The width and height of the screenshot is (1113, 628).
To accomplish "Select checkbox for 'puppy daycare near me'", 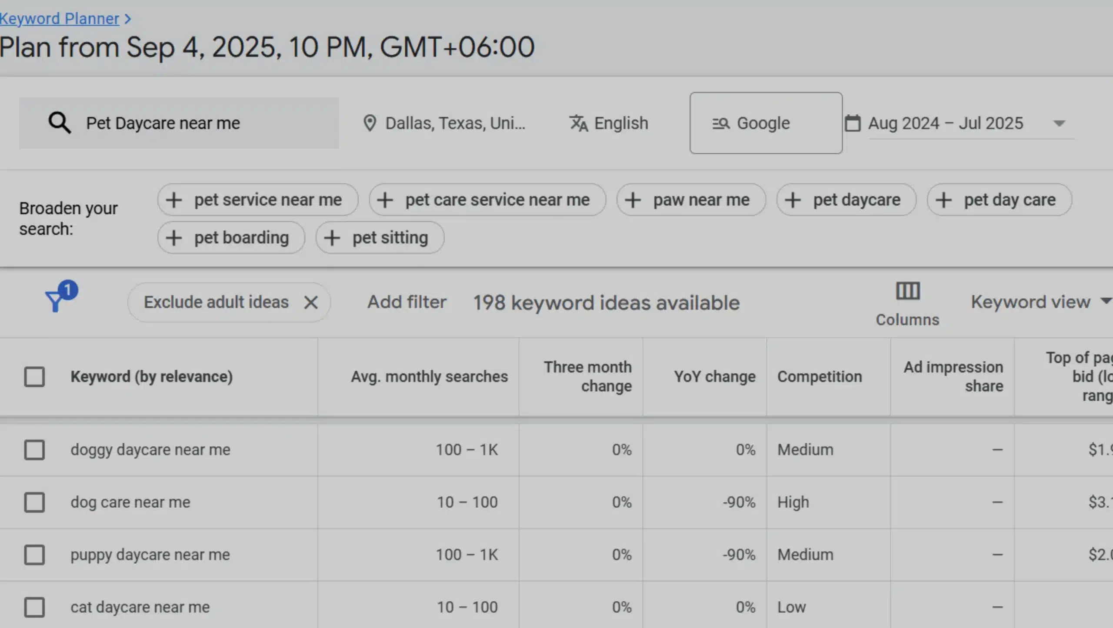I will 34,555.
